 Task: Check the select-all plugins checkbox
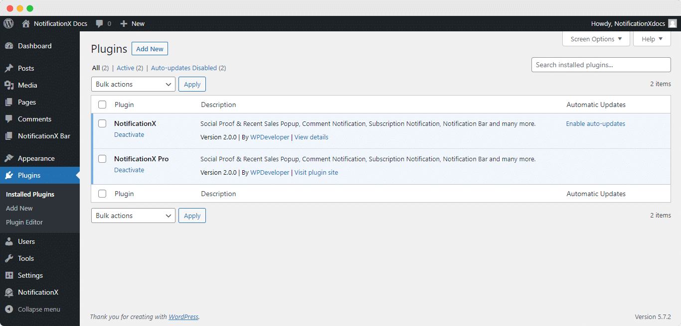tap(102, 105)
